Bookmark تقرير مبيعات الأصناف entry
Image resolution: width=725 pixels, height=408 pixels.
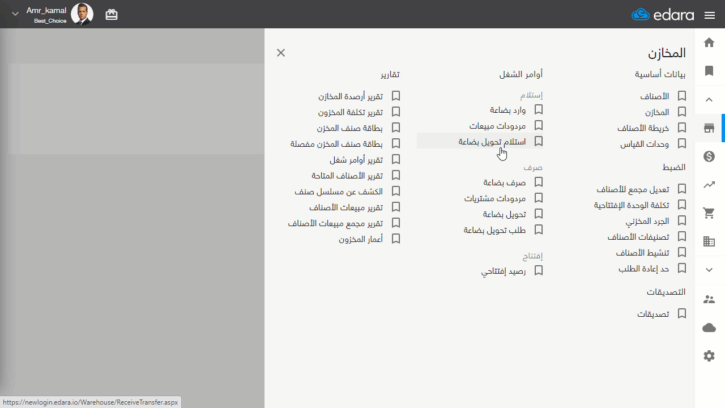(x=396, y=207)
